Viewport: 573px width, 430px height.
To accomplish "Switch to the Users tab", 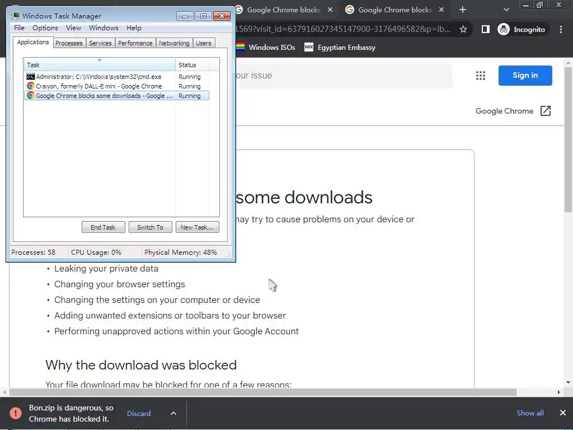I will tap(204, 43).
